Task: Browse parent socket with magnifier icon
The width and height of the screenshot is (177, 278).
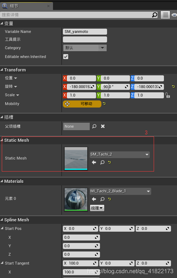Action: pyautogui.click(x=94, y=126)
